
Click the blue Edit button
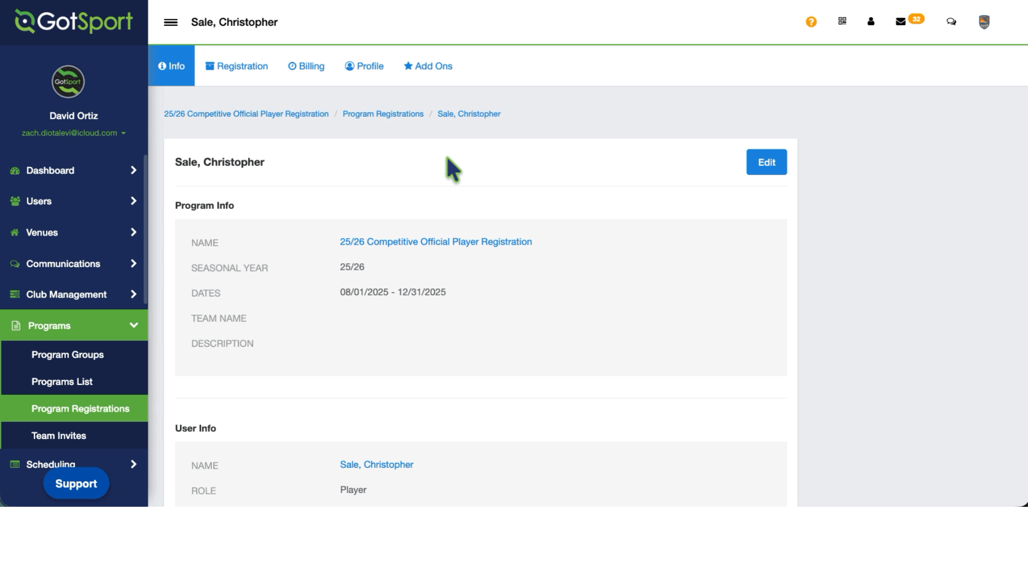[766, 162]
